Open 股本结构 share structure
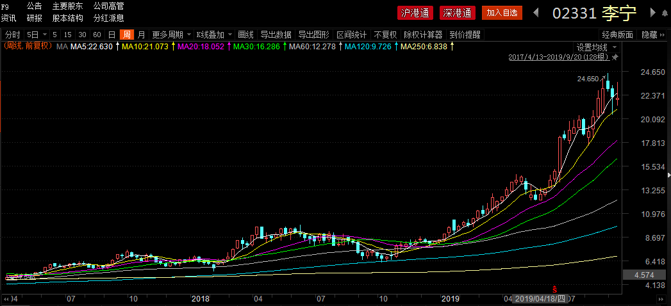The image size is (671, 306). (x=68, y=19)
